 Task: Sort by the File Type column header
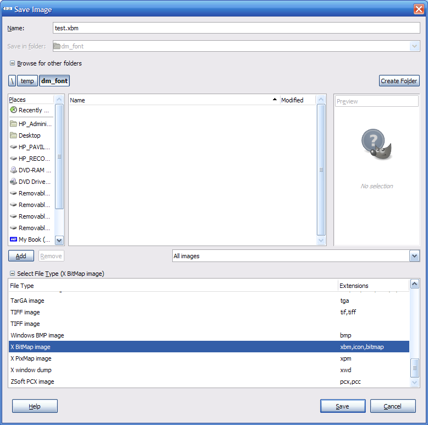(x=173, y=285)
